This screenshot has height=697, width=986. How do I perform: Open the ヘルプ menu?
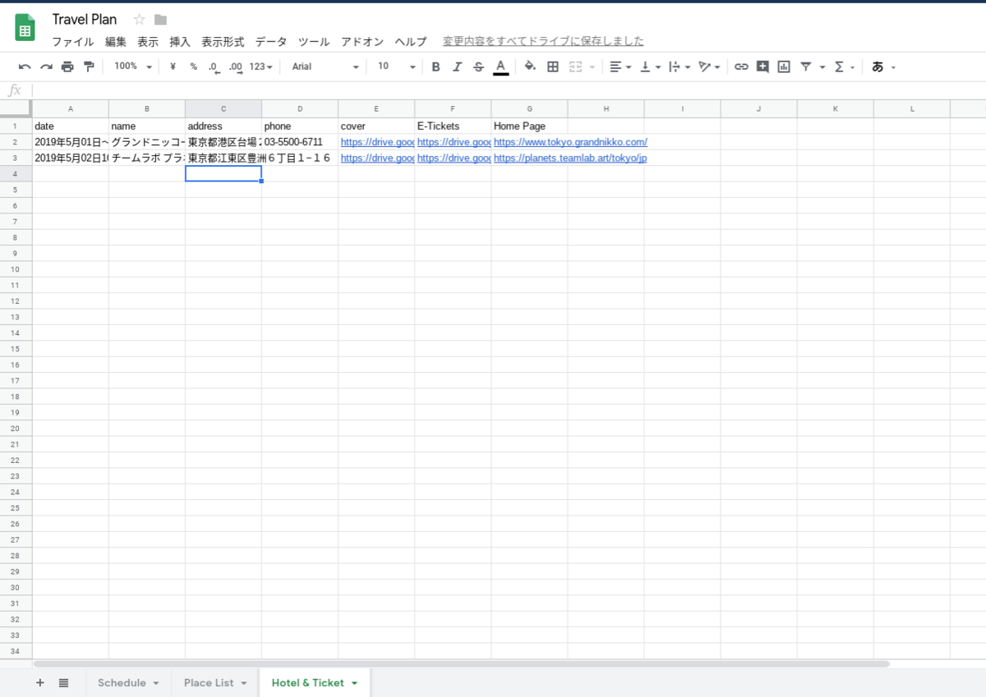(411, 41)
